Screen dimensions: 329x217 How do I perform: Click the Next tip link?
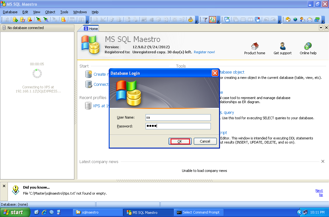pyautogui.click(x=319, y=193)
